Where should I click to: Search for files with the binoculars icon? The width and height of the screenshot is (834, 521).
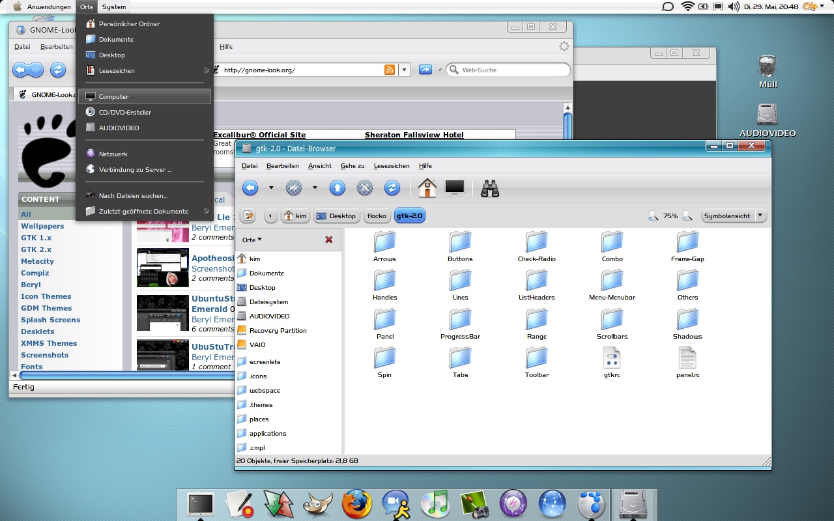pyautogui.click(x=490, y=188)
